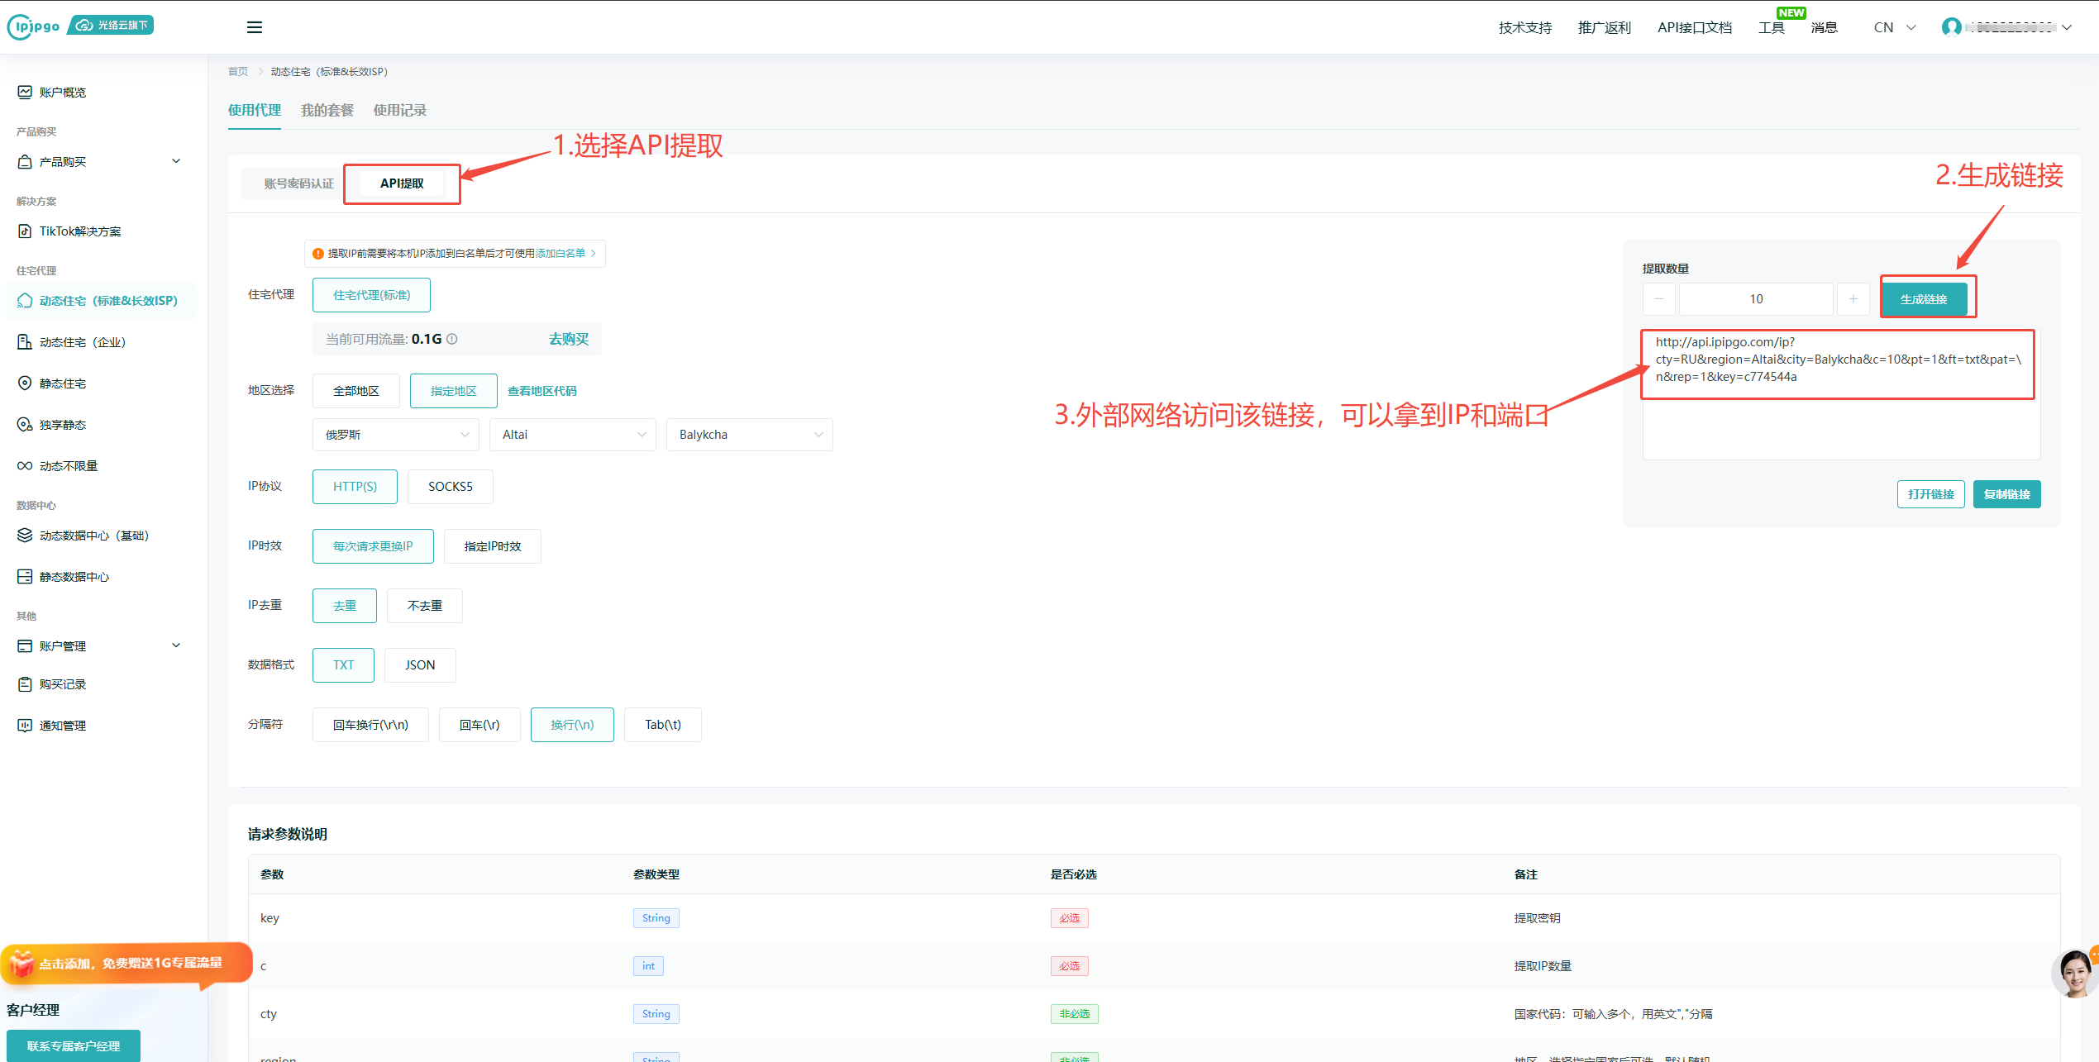The image size is (2099, 1062).
Task: Open 静态住宅 location pin icon
Action: (25, 383)
